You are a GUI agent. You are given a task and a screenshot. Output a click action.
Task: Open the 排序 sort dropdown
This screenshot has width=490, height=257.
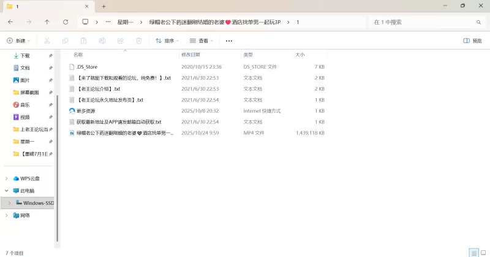click(x=167, y=41)
